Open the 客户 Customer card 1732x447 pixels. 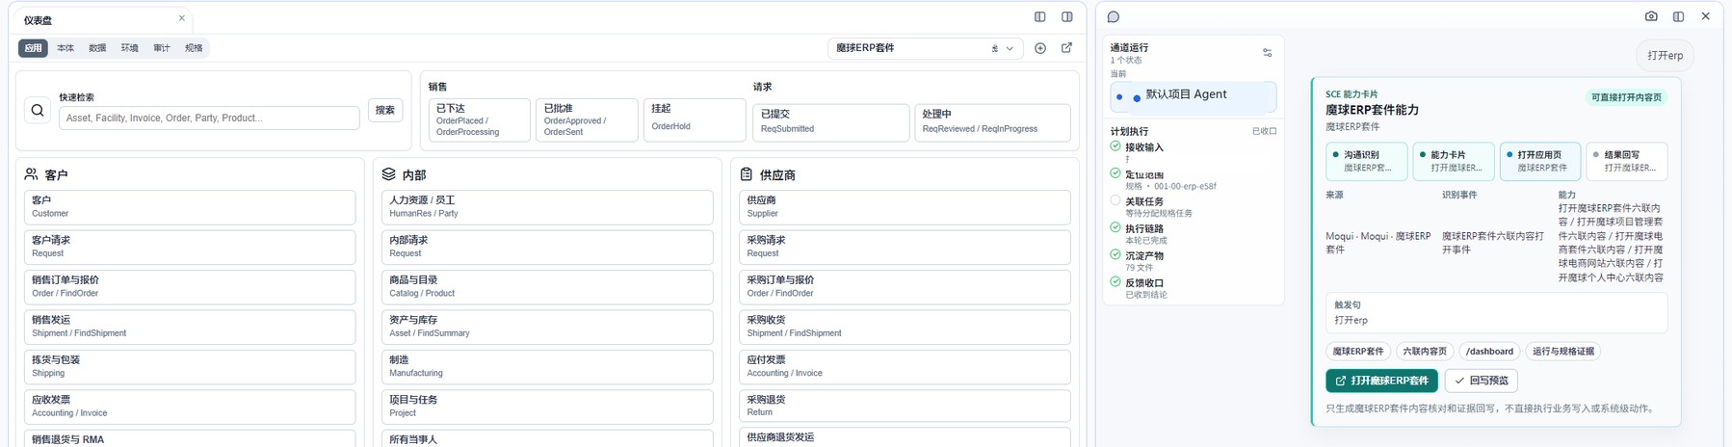click(190, 207)
